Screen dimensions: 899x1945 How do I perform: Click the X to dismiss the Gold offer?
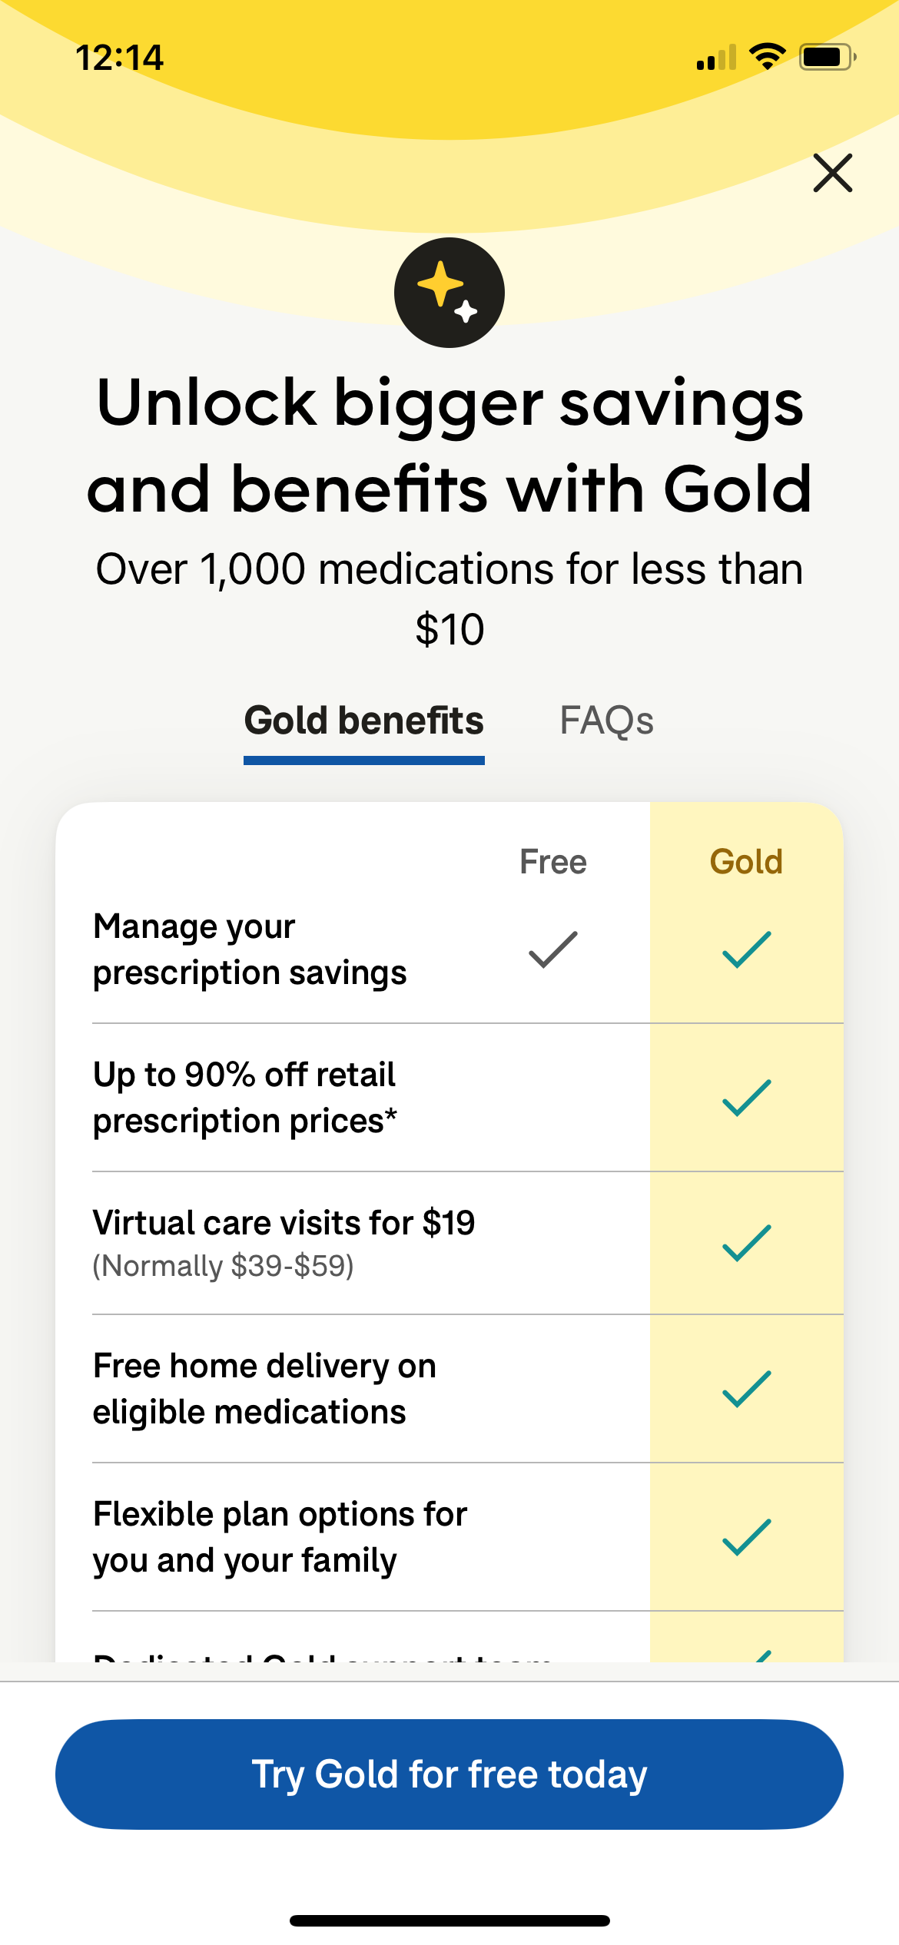[x=833, y=173]
